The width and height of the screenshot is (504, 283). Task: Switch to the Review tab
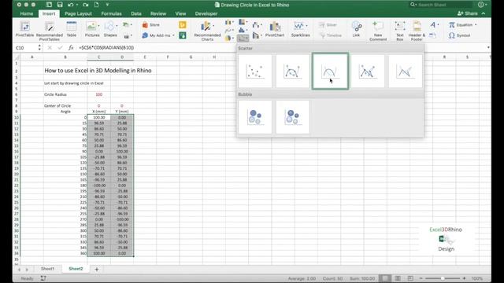pos(158,13)
